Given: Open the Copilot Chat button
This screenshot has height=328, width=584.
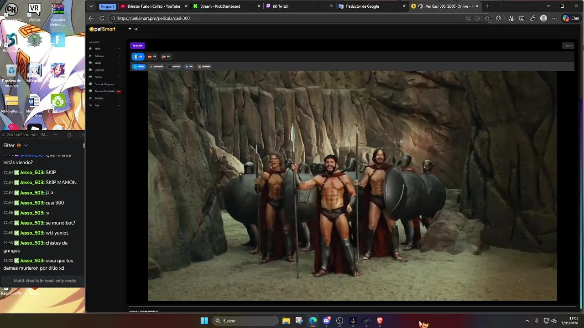Looking at the screenshot, I should (571, 18).
